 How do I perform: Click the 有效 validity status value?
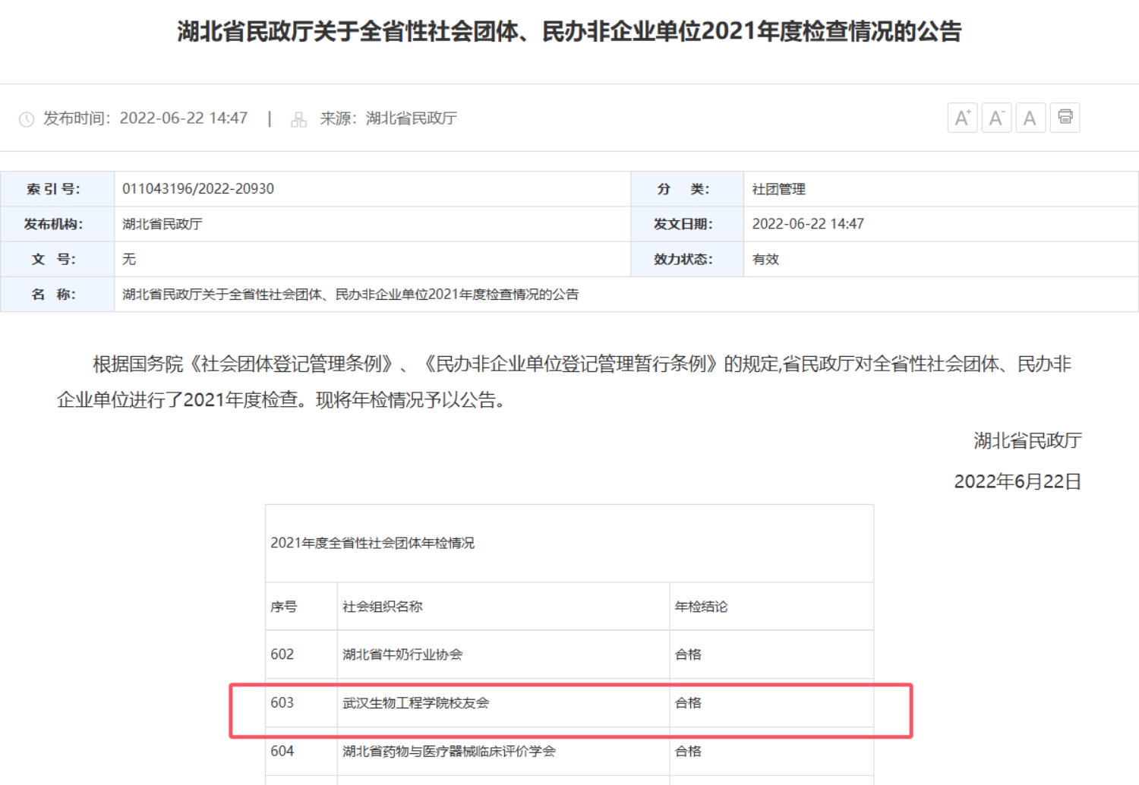765,259
